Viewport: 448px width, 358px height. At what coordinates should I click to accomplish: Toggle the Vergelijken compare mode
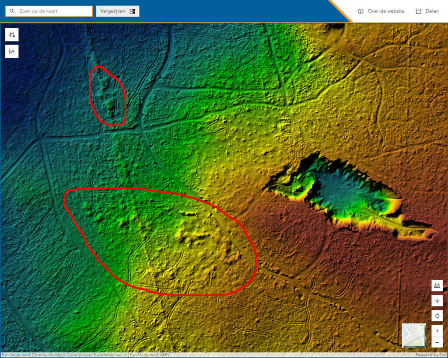(x=118, y=11)
